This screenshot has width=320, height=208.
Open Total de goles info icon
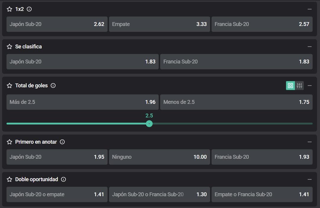click(x=53, y=86)
